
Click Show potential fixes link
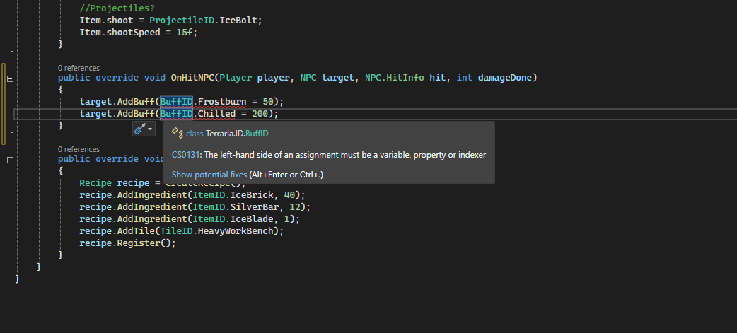click(209, 174)
